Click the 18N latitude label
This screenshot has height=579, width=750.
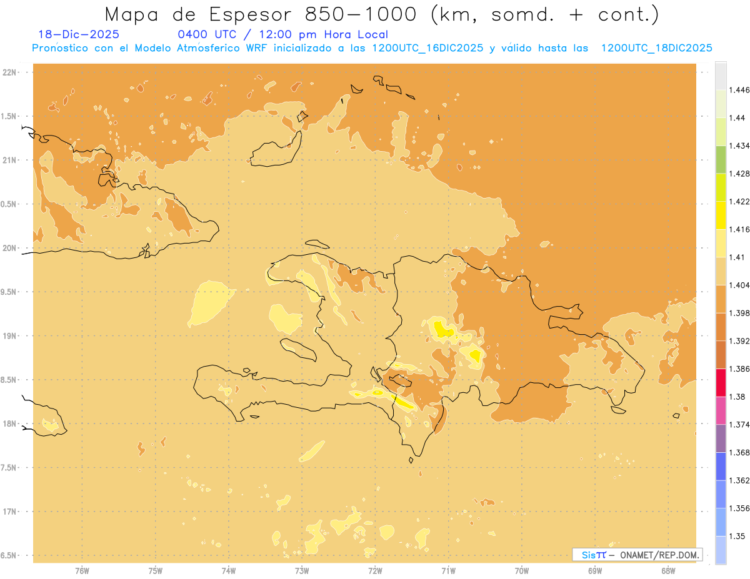pyautogui.click(x=10, y=423)
